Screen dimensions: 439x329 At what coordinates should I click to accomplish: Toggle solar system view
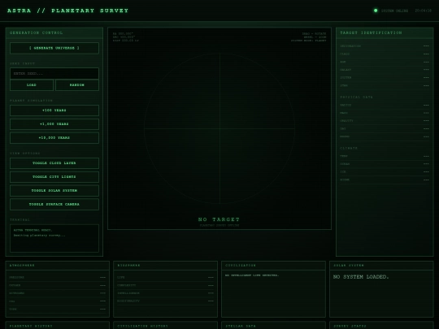54,191
